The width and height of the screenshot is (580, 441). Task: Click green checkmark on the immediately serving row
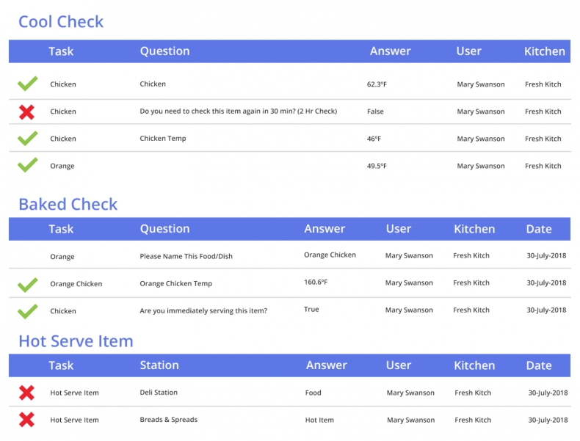[x=27, y=311]
